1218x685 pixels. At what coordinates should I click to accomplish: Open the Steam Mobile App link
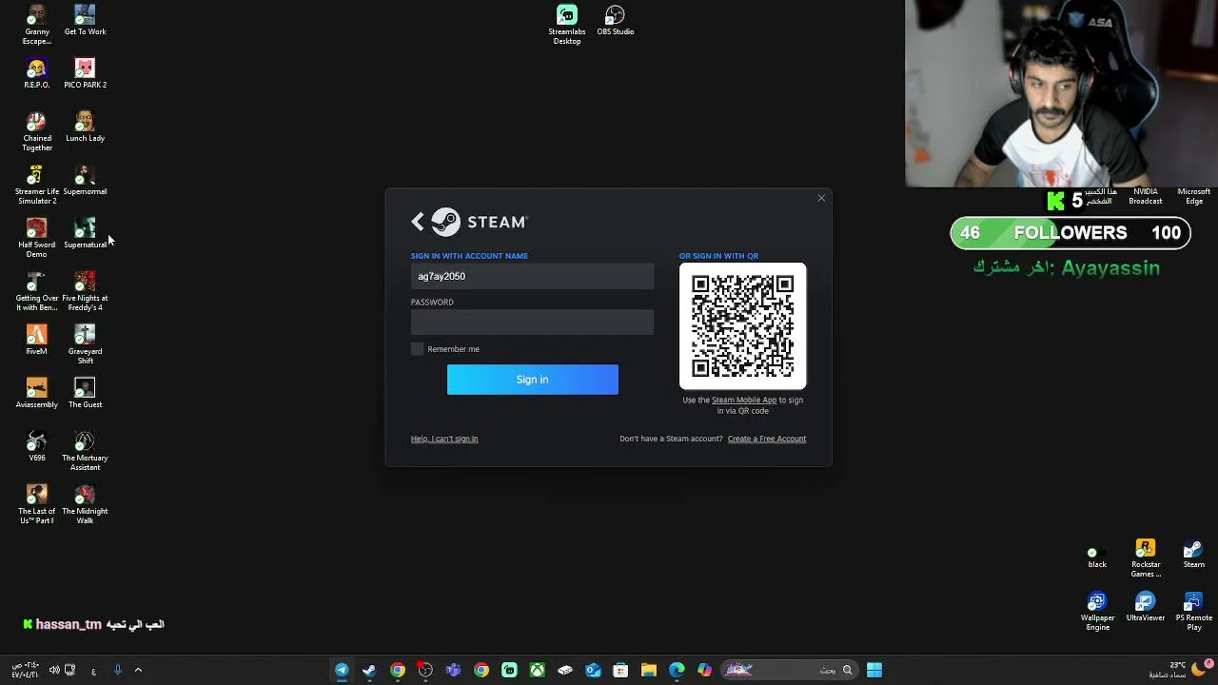click(x=744, y=400)
